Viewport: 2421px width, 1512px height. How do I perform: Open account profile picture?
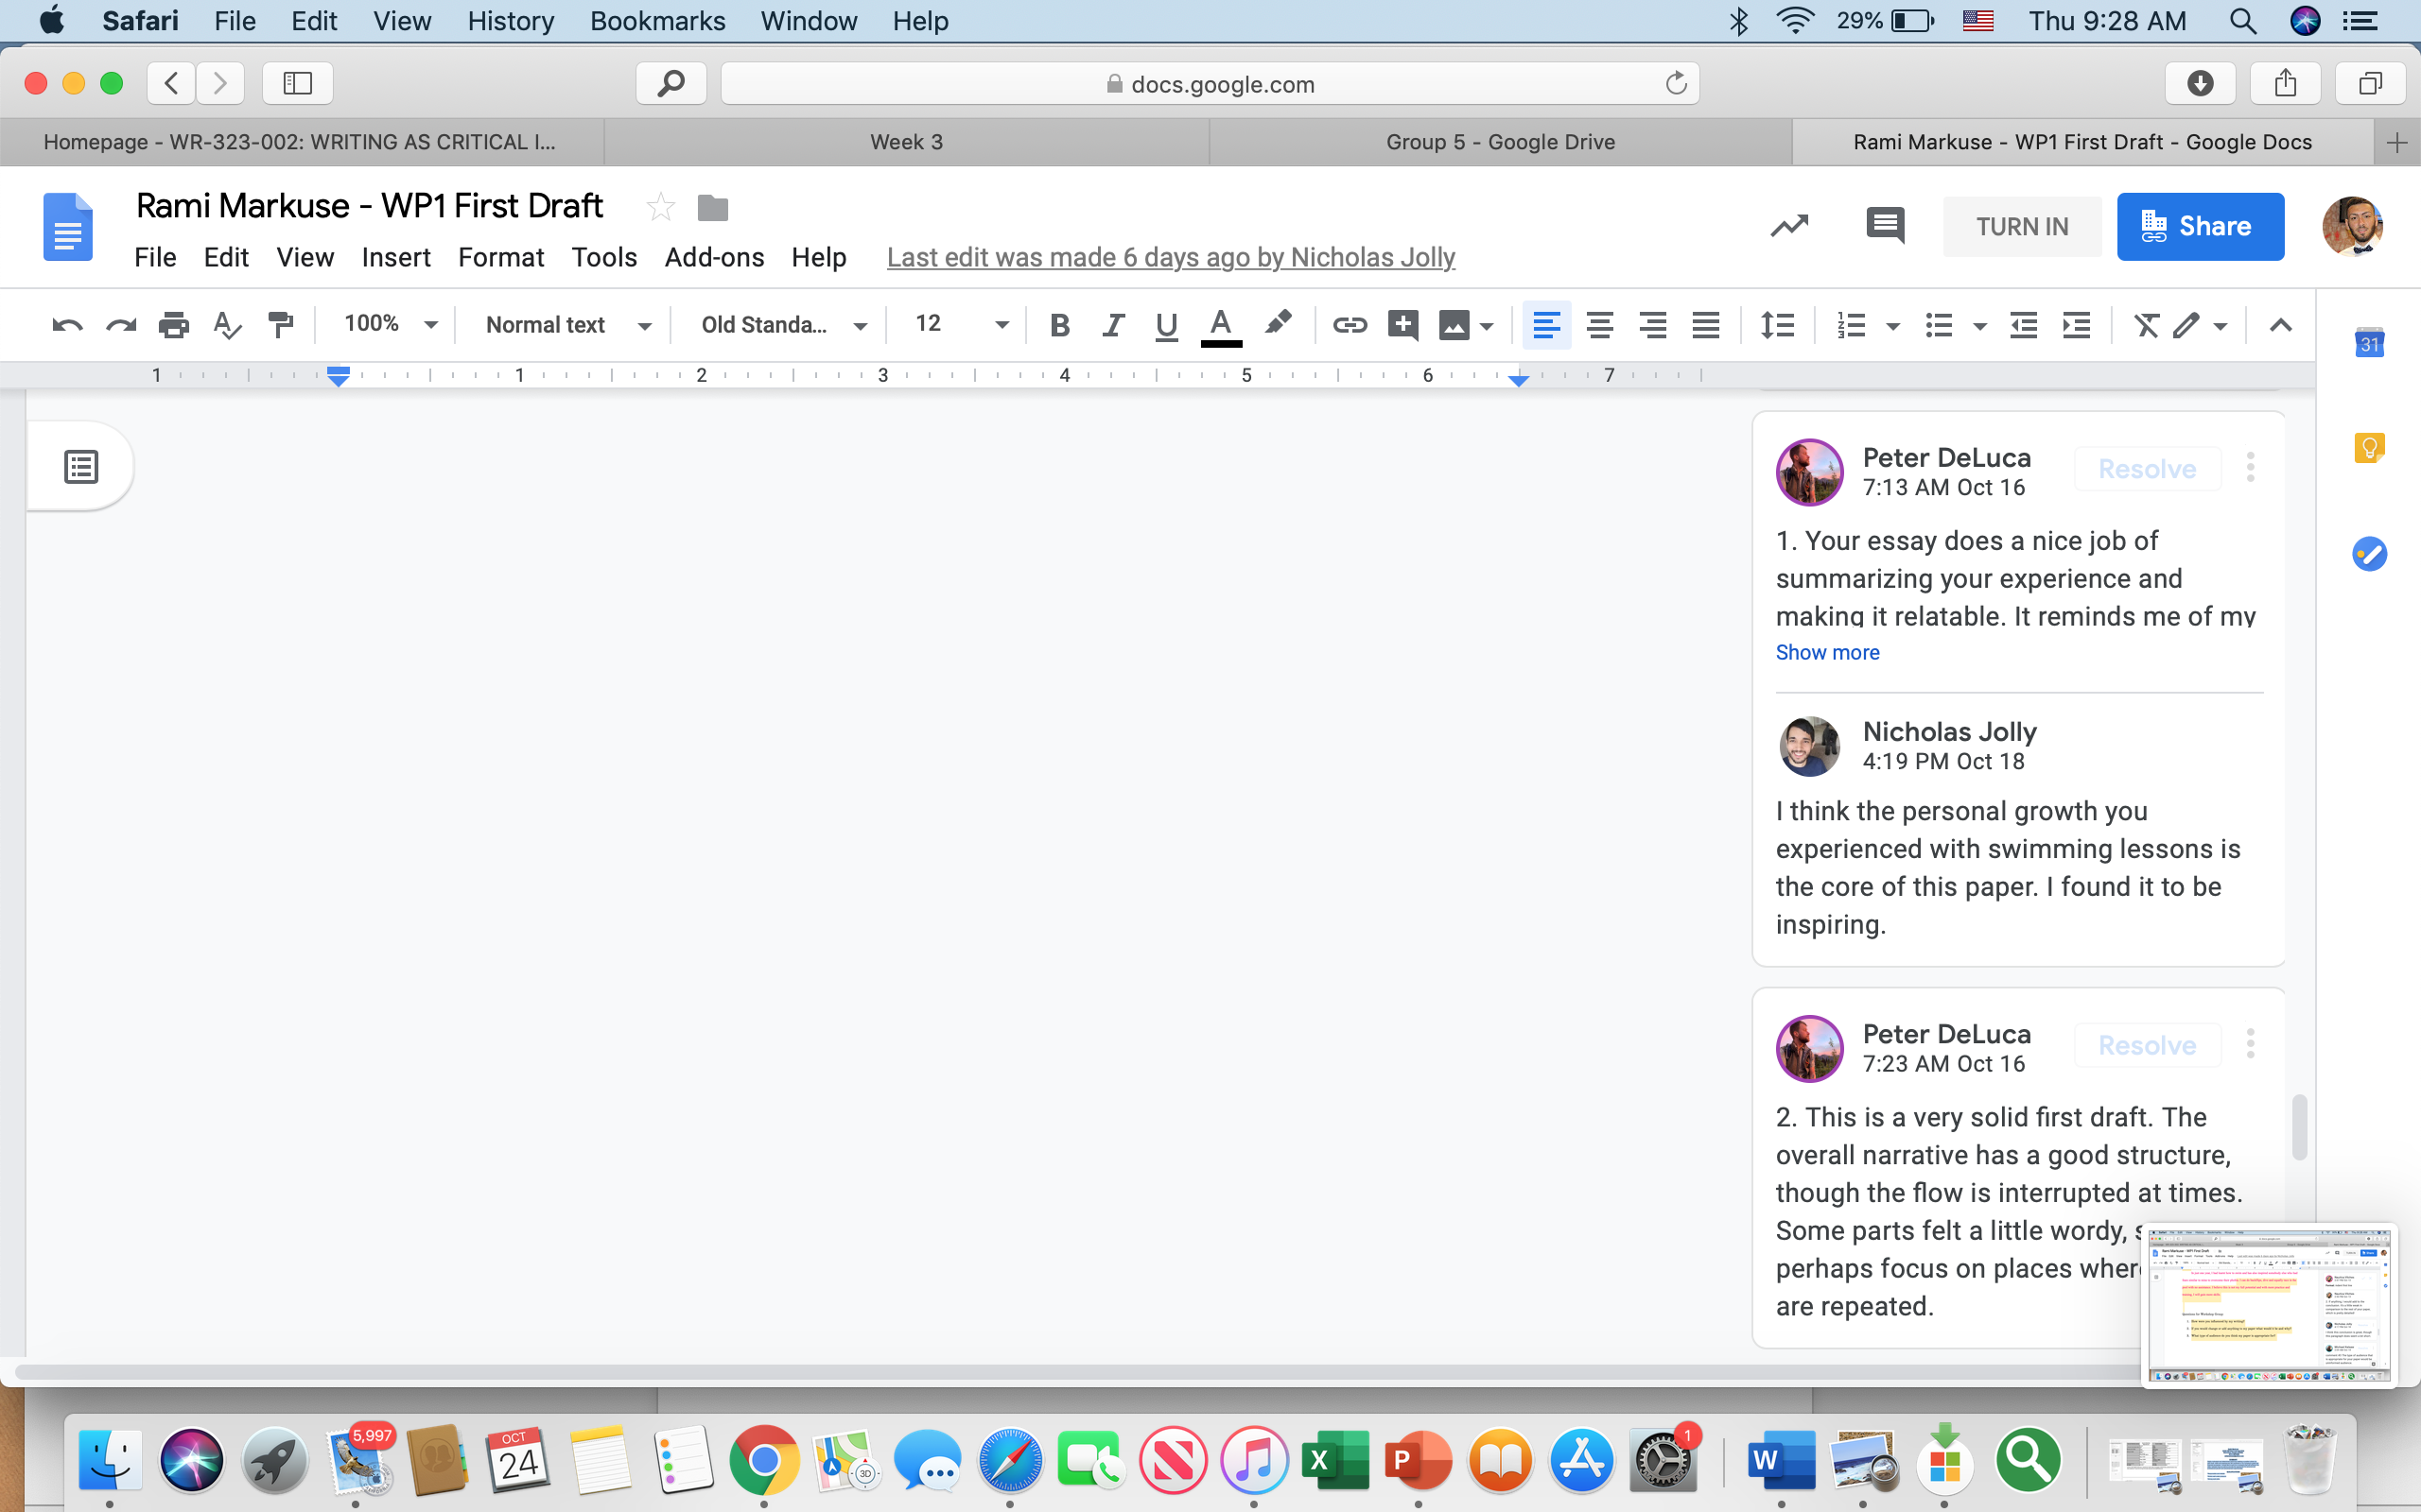pyautogui.click(x=2352, y=227)
